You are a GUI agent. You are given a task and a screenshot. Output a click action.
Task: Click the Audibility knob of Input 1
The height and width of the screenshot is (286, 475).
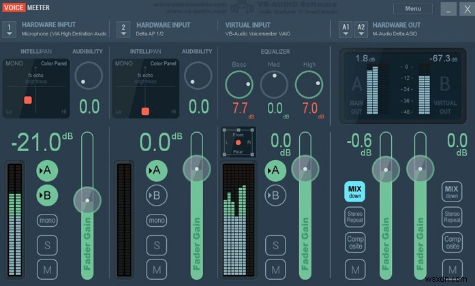(89, 76)
